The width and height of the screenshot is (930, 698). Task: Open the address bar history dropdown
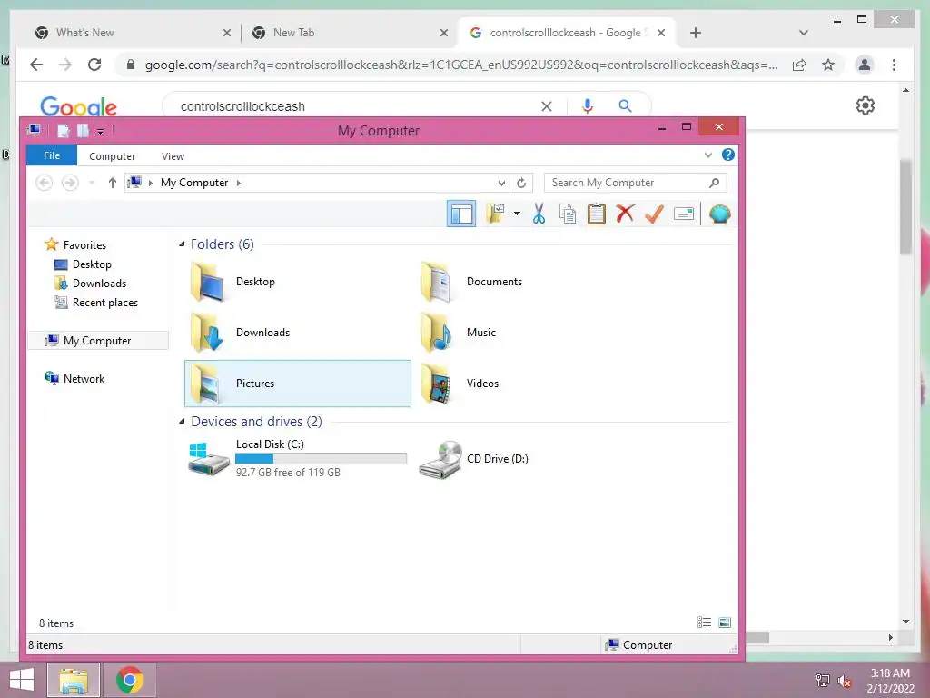click(x=501, y=183)
